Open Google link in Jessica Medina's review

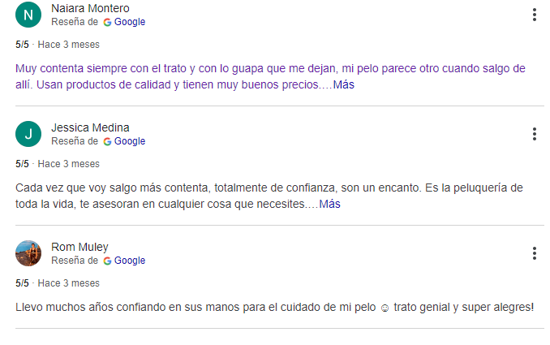click(130, 142)
